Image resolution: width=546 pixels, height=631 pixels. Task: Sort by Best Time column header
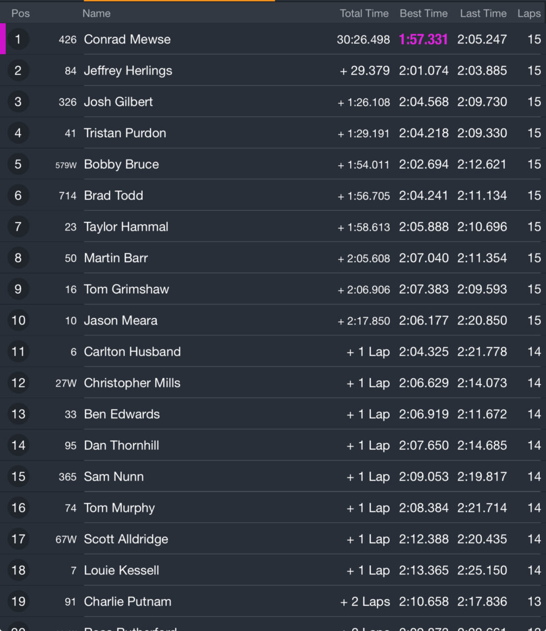[x=423, y=14]
